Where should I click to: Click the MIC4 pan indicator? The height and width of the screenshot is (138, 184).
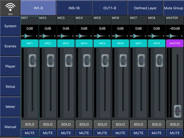pos(84,36)
